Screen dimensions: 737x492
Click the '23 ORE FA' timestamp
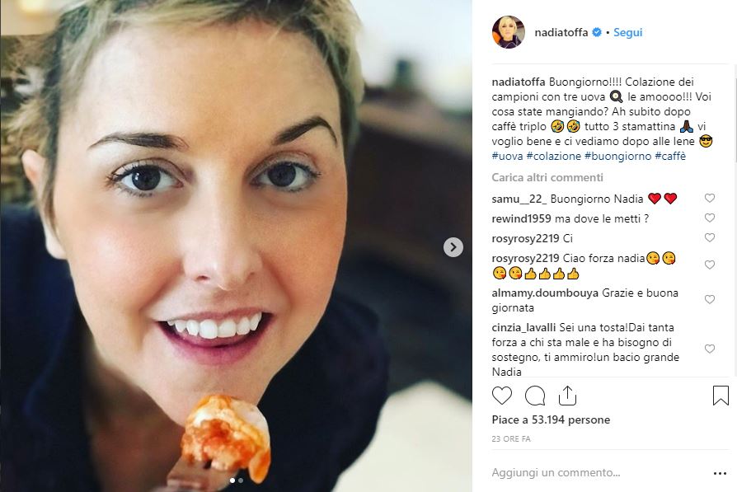pyautogui.click(x=509, y=440)
